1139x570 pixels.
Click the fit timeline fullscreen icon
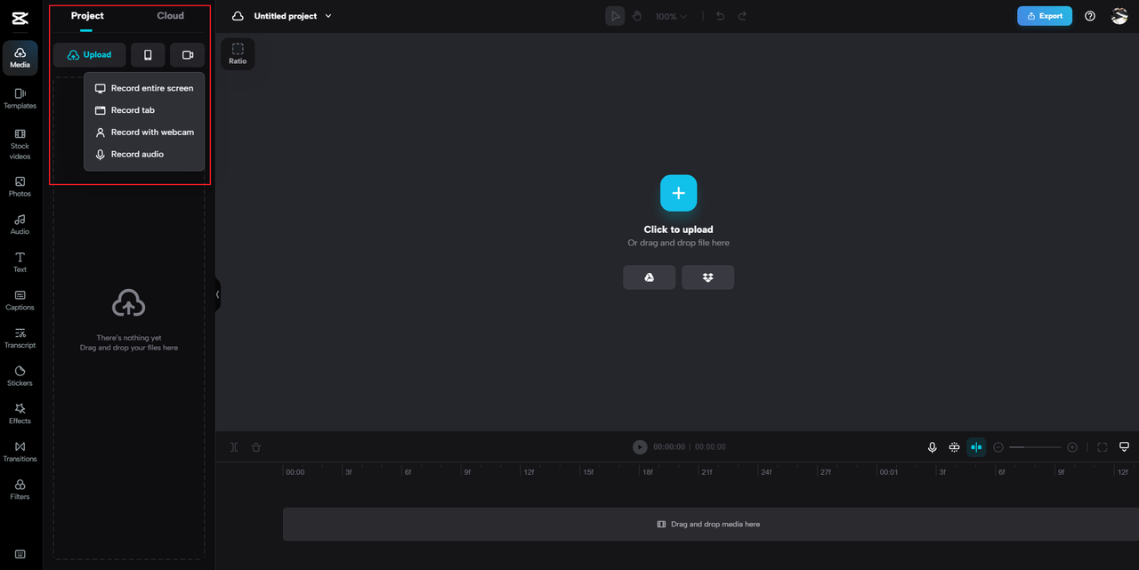tap(1102, 447)
